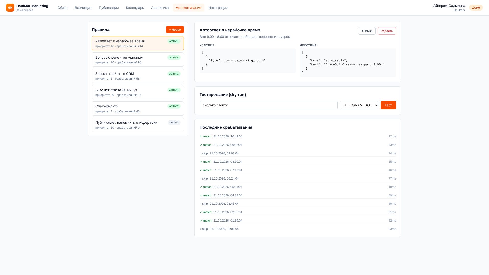Open the Календарь section
This screenshot has height=275, width=489.
[x=135, y=8]
